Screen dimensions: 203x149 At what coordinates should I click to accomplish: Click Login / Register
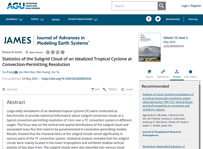191,6
